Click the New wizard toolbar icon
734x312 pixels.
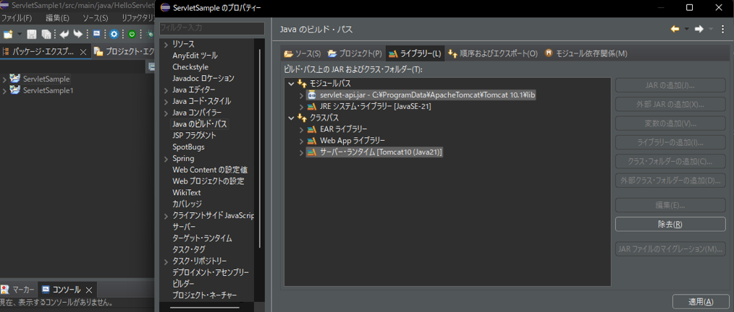[x=8, y=35]
